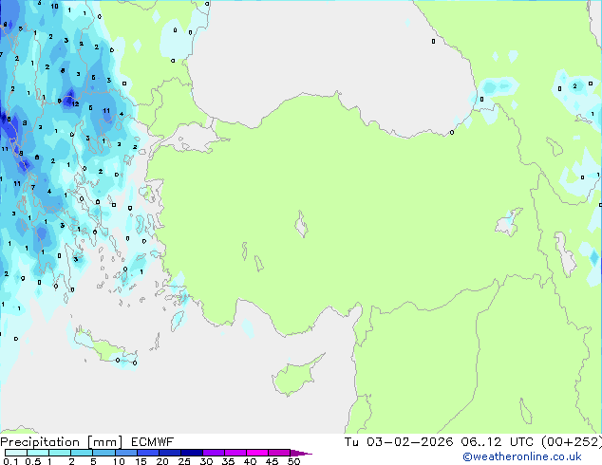Click the 2–5 mm legend swatch
Image resolution: width=602 pixels, height=465 pixels.
coord(82,453)
